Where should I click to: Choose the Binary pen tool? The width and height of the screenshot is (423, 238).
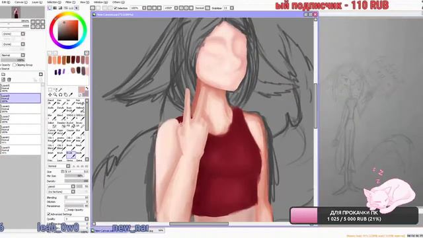[x=80, y=125]
